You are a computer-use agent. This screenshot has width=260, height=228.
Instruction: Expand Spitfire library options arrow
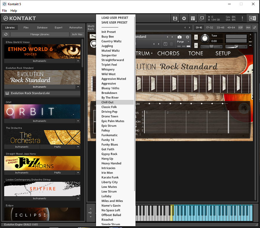pyautogui.click(x=78, y=198)
